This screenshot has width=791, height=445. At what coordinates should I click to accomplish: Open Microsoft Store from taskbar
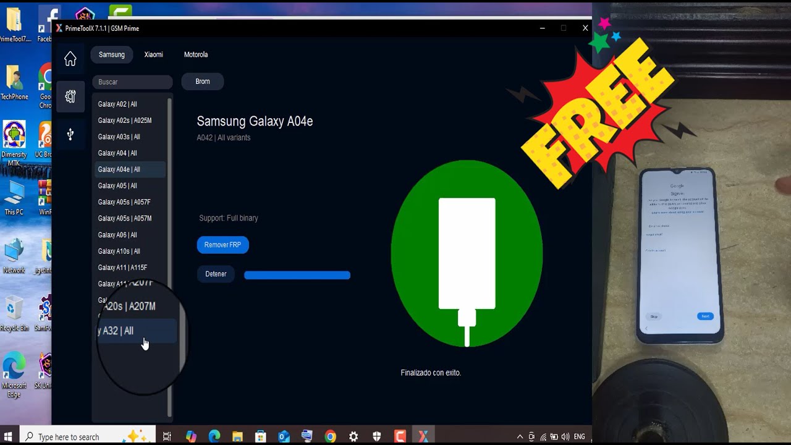261,436
